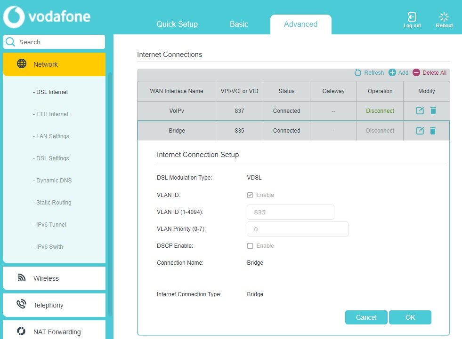Click the Vodafone logo icon

tap(14, 17)
